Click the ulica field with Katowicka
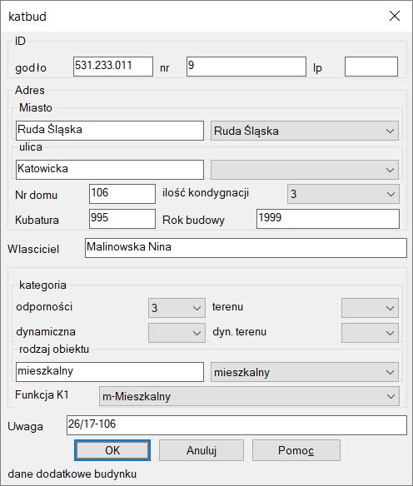 click(x=110, y=170)
